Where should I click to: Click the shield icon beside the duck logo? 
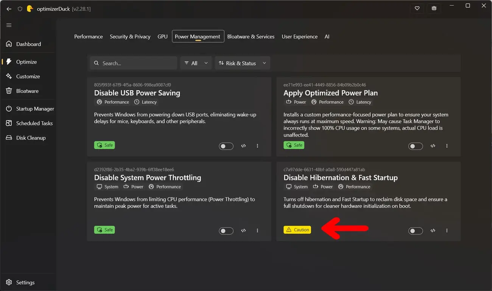(20, 9)
